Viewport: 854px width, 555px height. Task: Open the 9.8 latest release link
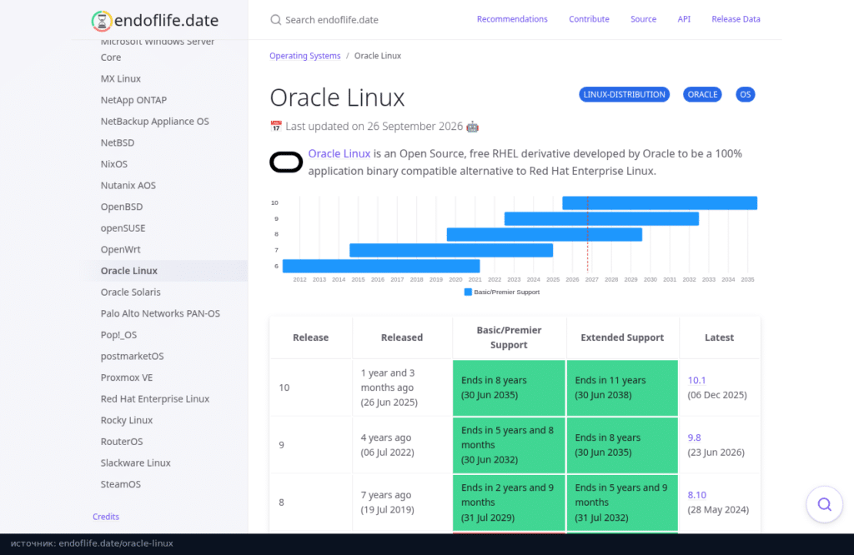pos(694,437)
